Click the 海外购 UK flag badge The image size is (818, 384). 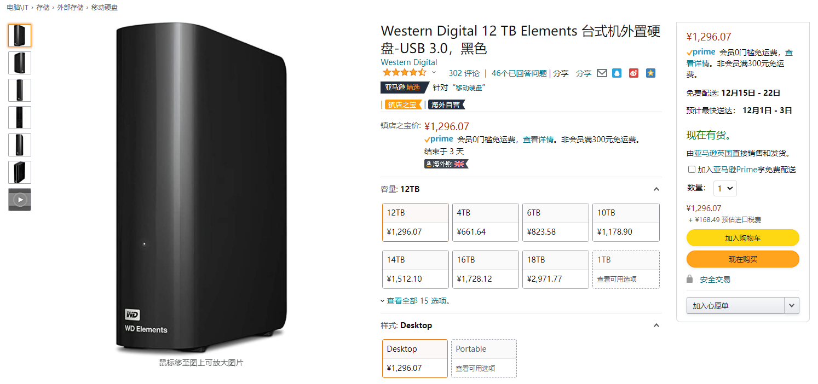[x=446, y=164]
